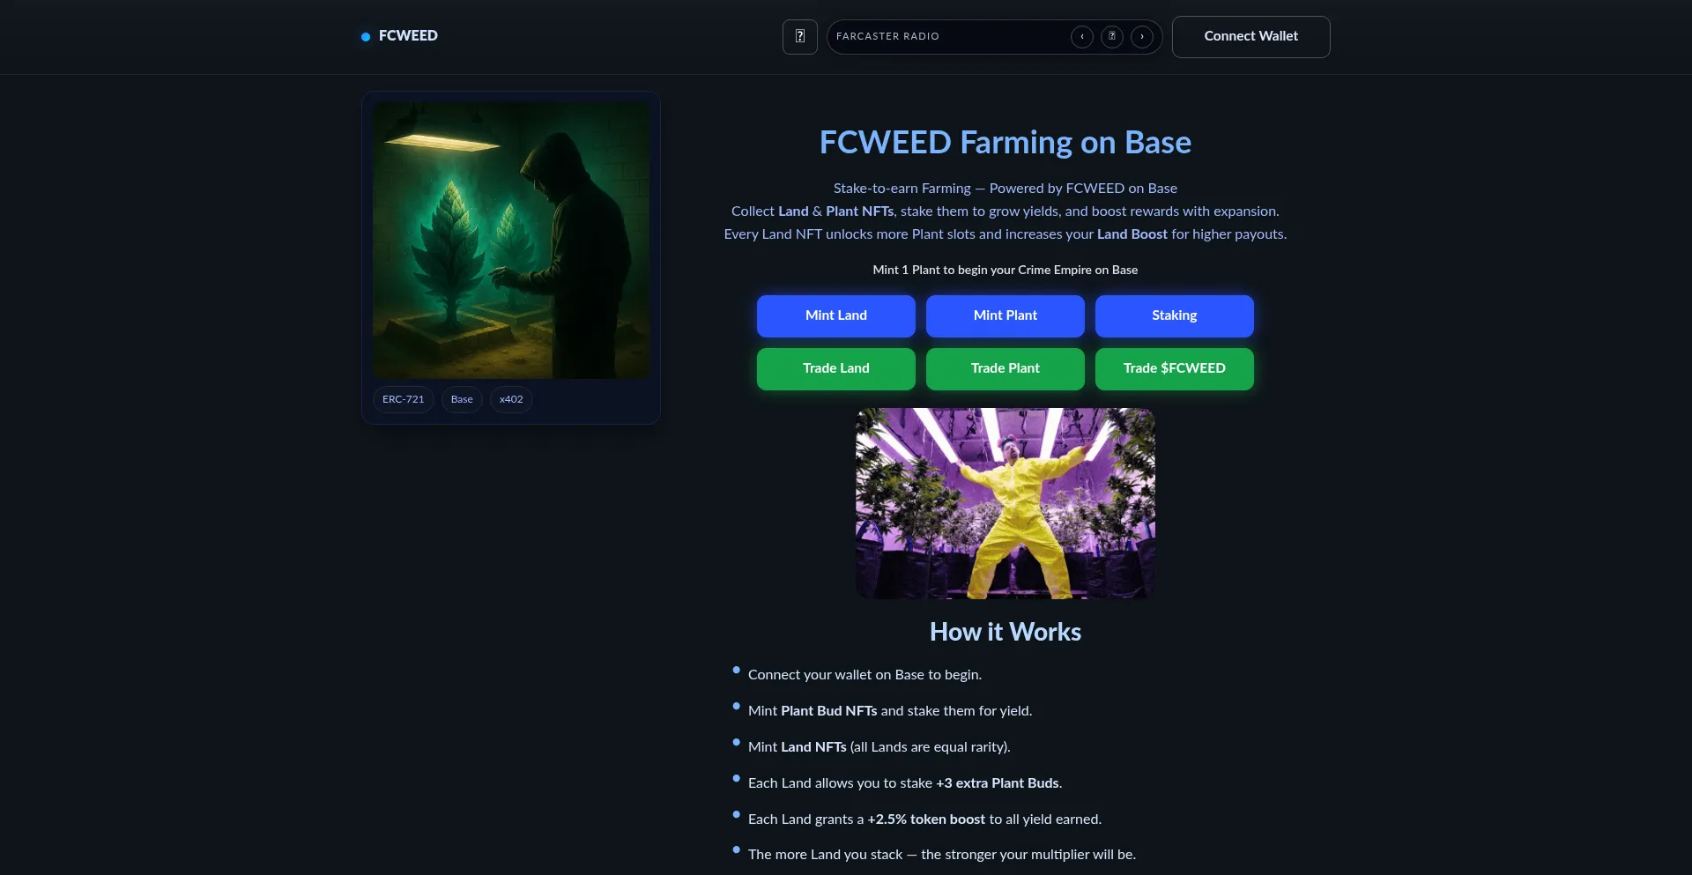The width and height of the screenshot is (1692, 875).
Task: Toggle radio play button in player
Action: pos(1112,37)
